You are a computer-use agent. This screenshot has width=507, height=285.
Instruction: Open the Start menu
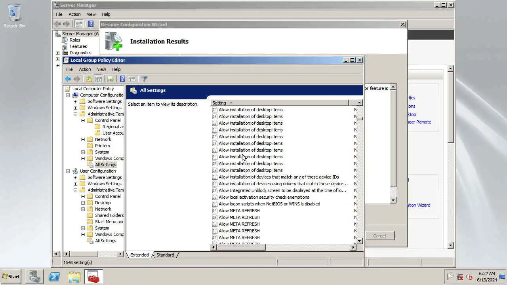(11, 277)
